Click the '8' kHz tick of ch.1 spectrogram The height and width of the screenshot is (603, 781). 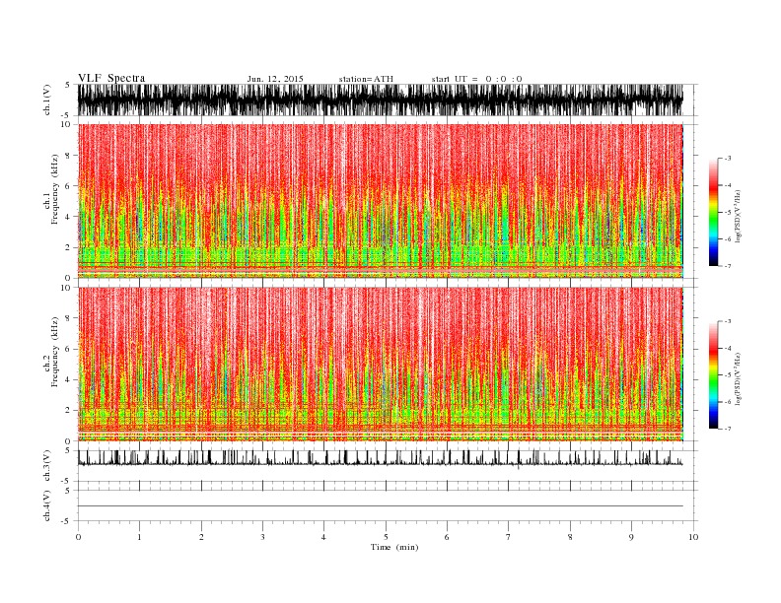click(x=68, y=156)
